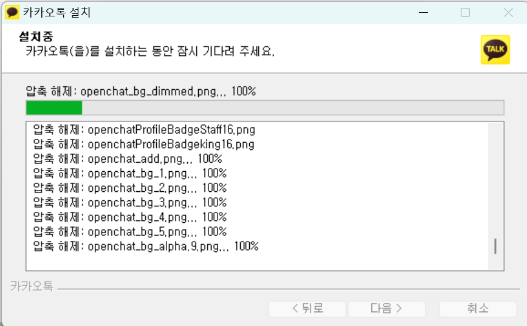This screenshot has height=326, width=527.
Task: Close the 카카오톡 설치 window
Action: pos(508,13)
